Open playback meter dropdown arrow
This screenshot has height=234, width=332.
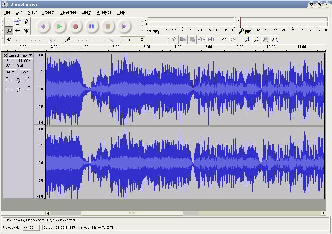(x=155, y=32)
